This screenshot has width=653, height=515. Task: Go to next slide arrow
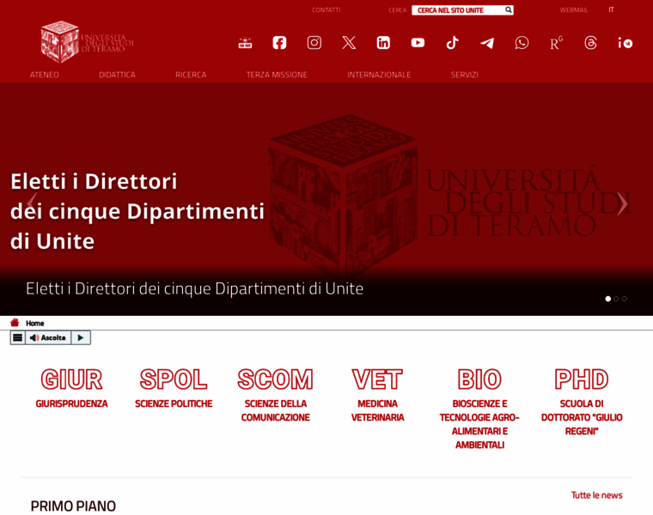click(x=622, y=203)
